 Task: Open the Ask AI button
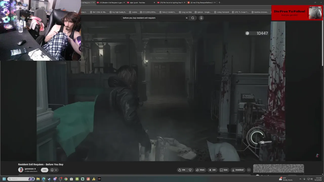[212, 170]
